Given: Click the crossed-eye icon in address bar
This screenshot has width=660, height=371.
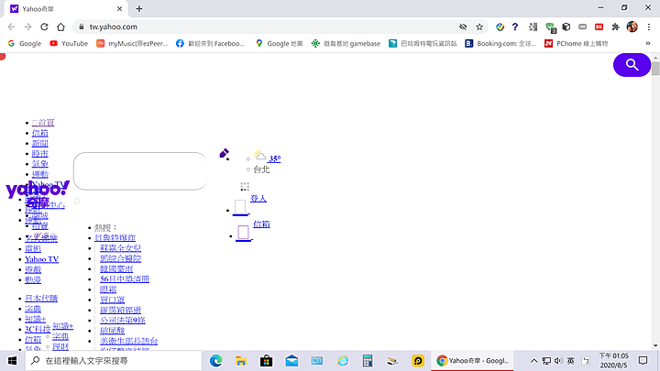Looking at the screenshot, I should [x=463, y=27].
